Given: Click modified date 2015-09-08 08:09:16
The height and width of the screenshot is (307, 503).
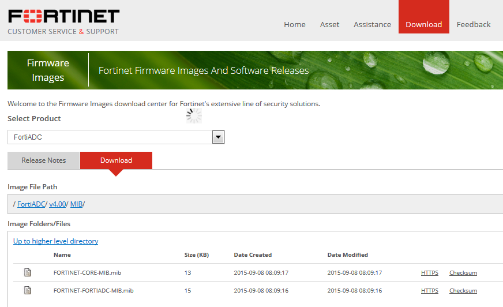Looking at the screenshot, I should coord(355,291).
